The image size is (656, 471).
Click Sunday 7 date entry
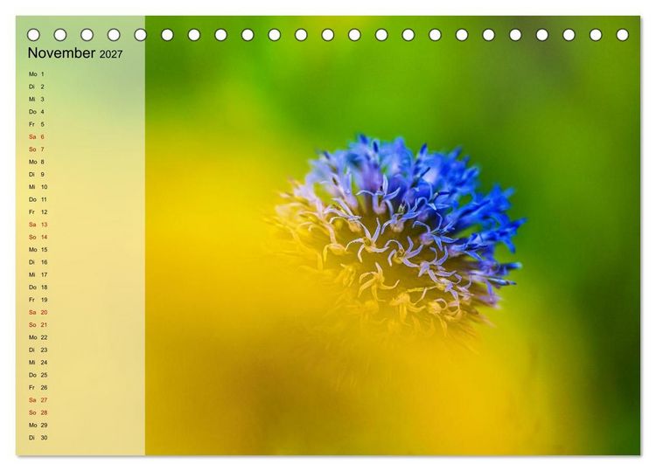37,149
